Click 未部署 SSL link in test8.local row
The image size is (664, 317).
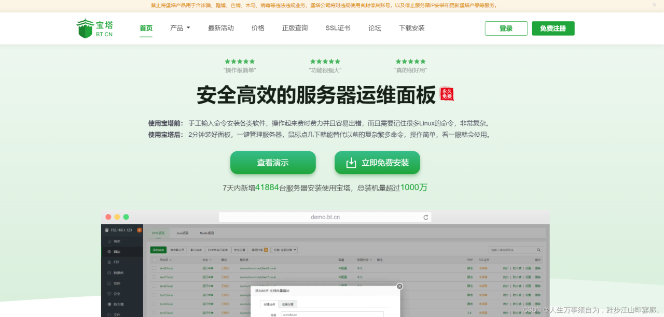pos(483,268)
